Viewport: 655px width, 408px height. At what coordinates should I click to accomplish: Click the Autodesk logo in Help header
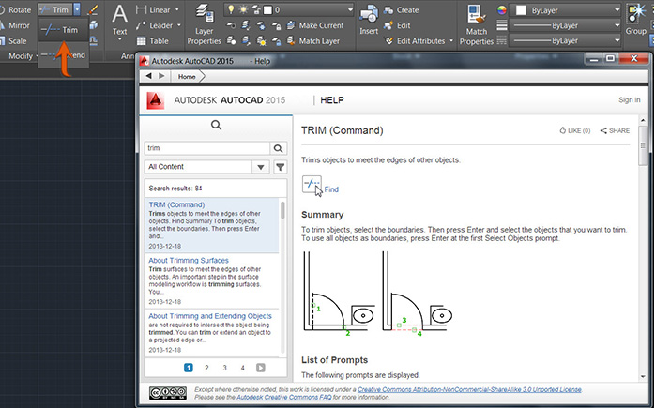click(156, 100)
